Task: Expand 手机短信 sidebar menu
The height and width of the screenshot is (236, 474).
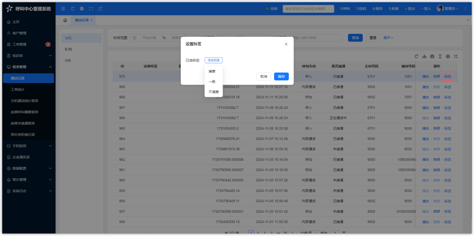Action: (28, 146)
